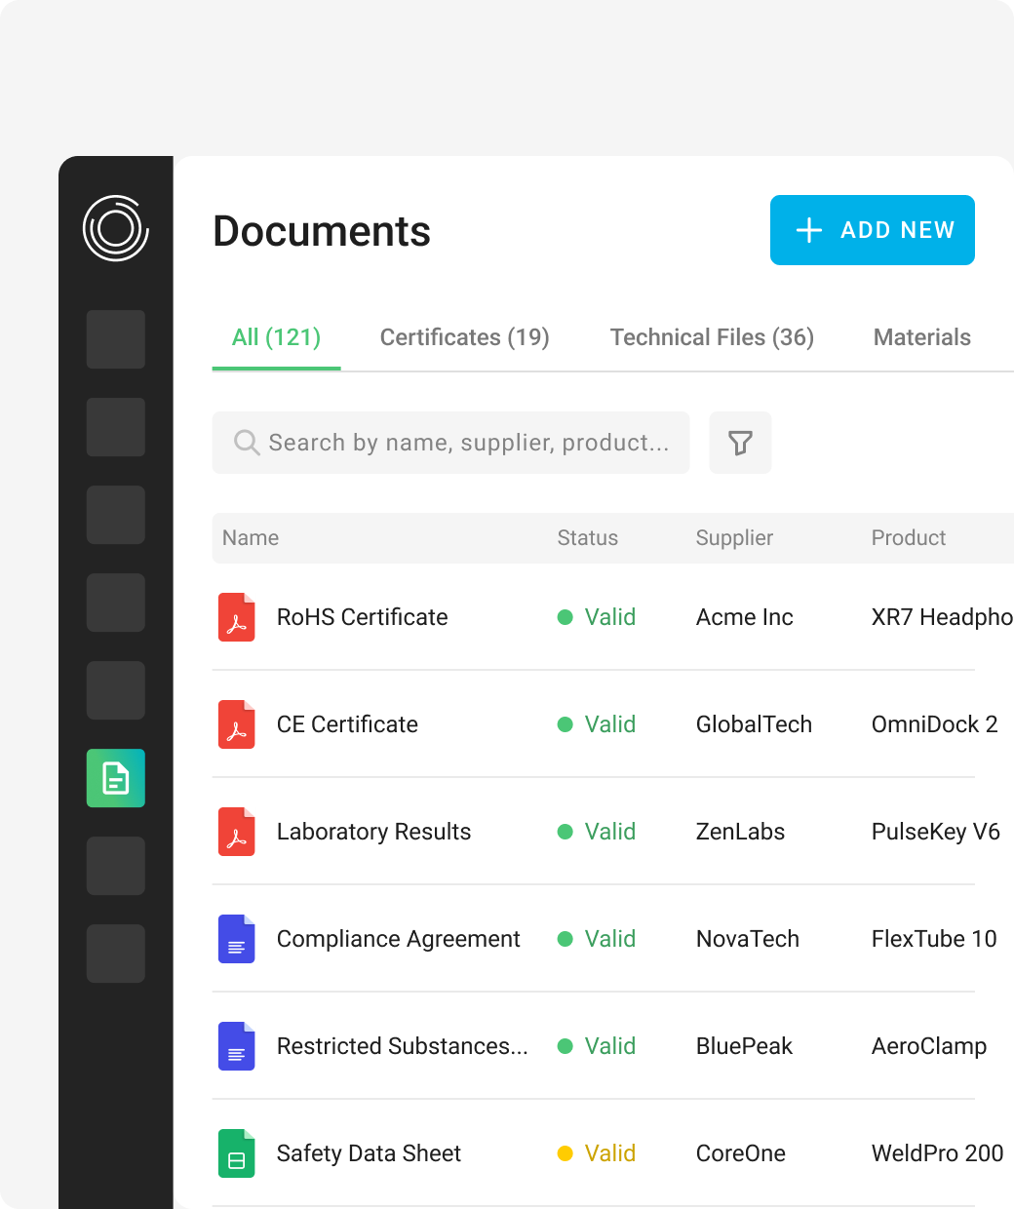Sort by the Supplier column header
This screenshot has height=1209, width=1014.
click(733, 538)
